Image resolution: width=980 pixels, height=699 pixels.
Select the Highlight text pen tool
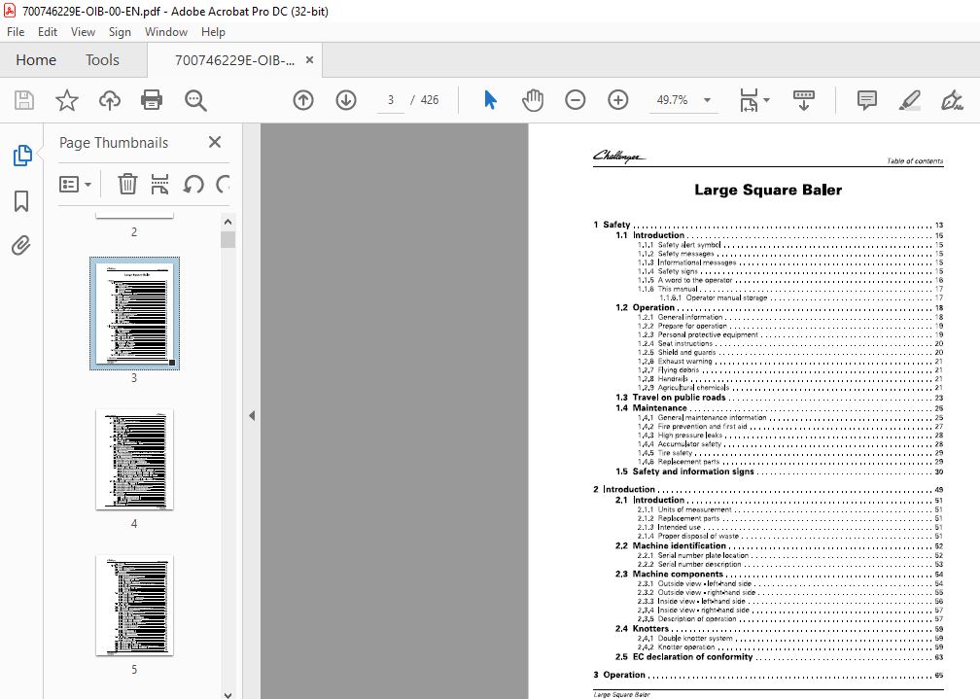pyautogui.click(x=910, y=100)
